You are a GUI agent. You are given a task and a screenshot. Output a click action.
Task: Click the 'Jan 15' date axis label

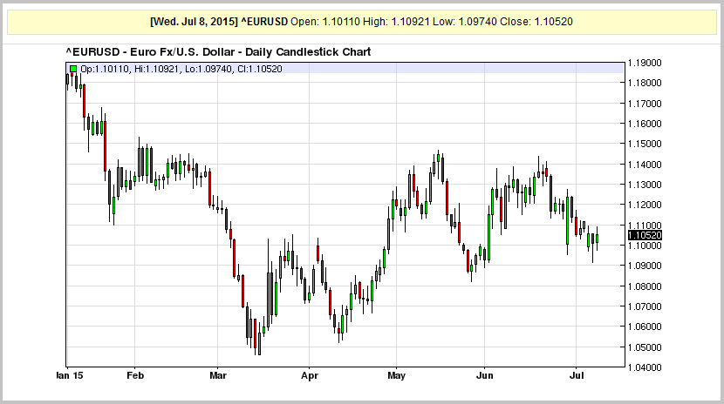tap(70, 375)
